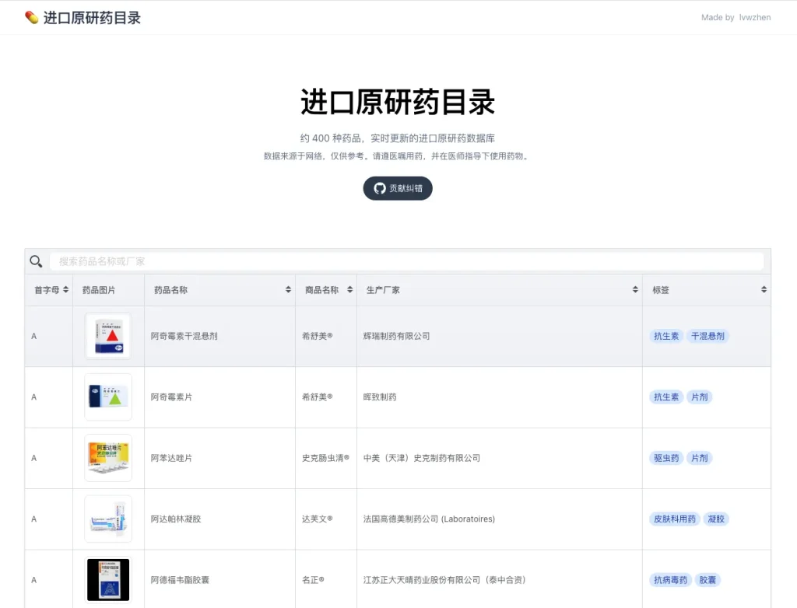Click the magnifier search icon
This screenshot has height=608, width=797.
tap(36, 261)
